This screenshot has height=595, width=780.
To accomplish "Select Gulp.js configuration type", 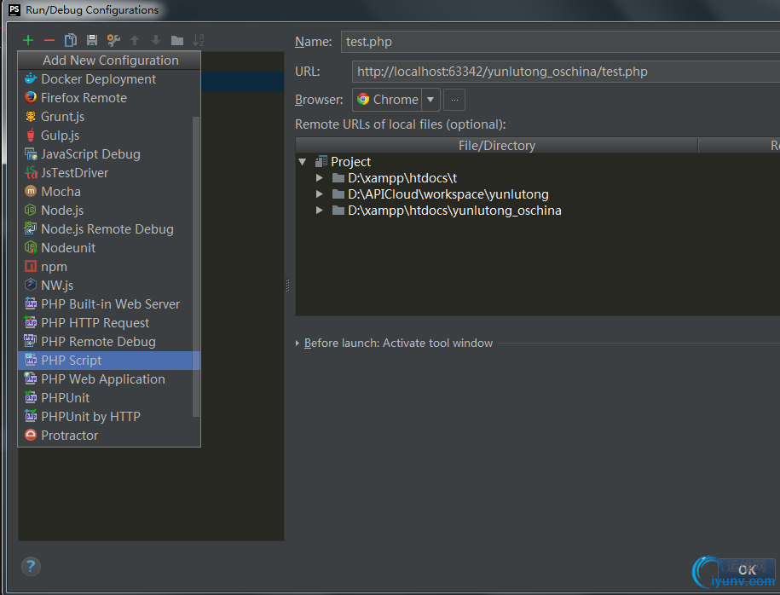I will click(x=106, y=136).
